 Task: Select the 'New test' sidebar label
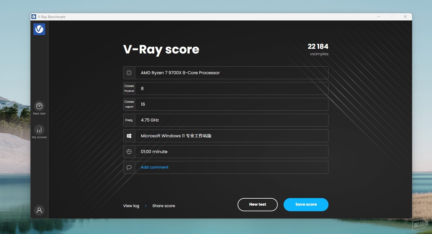(39, 114)
